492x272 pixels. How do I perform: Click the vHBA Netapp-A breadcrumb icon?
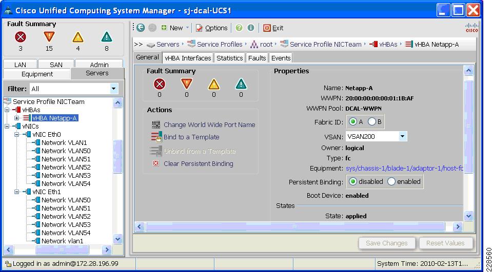(409, 45)
